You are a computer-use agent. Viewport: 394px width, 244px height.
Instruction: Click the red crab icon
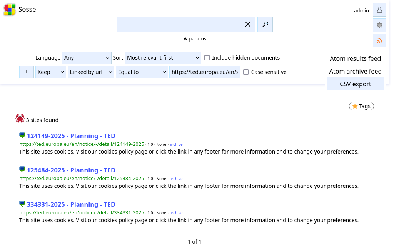[x=20, y=119]
